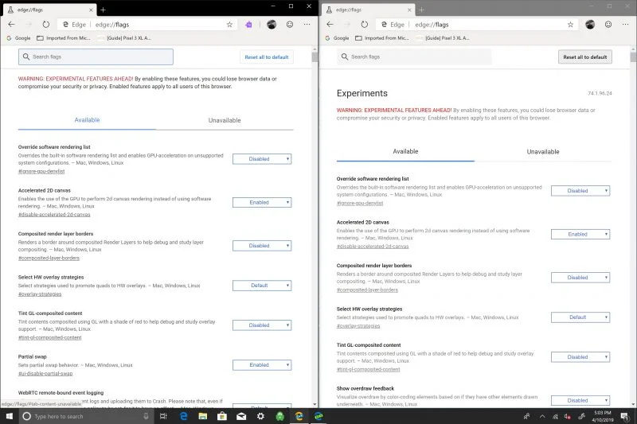The width and height of the screenshot is (637, 424).
Task: Select edge://flags browser tab in right window
Action: (368, 10)
